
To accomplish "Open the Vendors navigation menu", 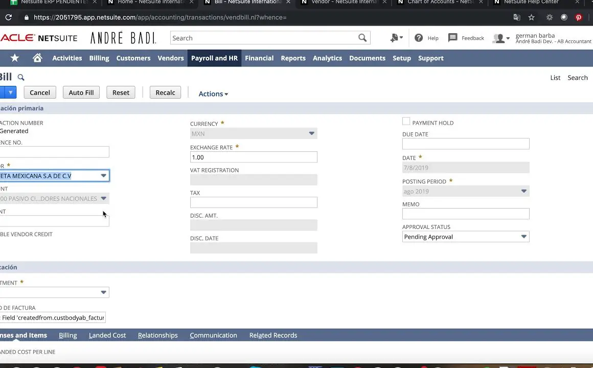I will 170,58.
